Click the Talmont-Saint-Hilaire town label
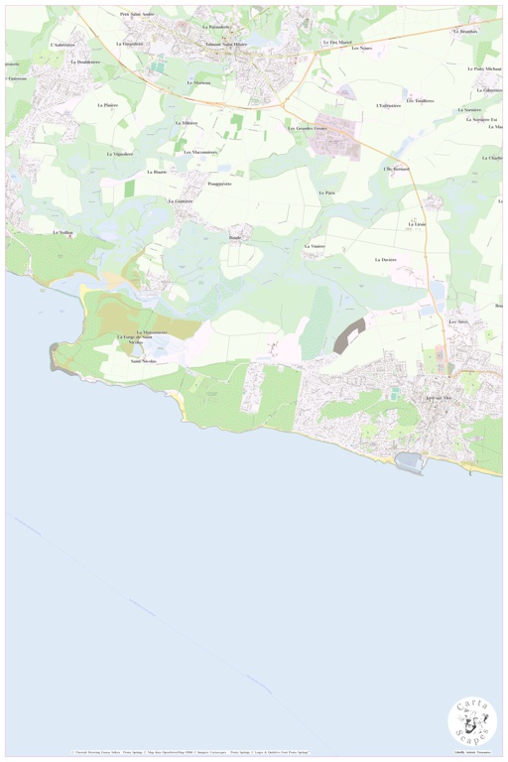The width and height of the screenshot is (508, 762). (226, 45)
